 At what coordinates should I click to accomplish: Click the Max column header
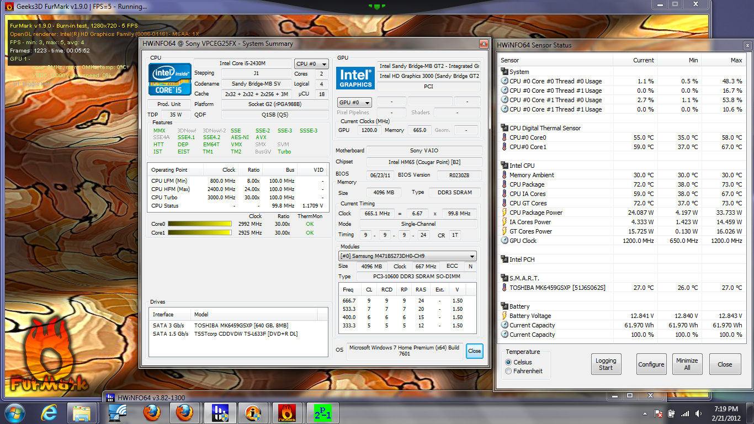[x=723, y=60]
